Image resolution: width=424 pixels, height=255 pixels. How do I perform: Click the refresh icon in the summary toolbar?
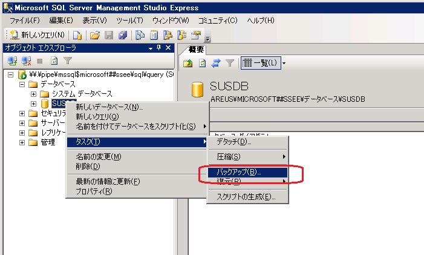(x=202, y=64)
